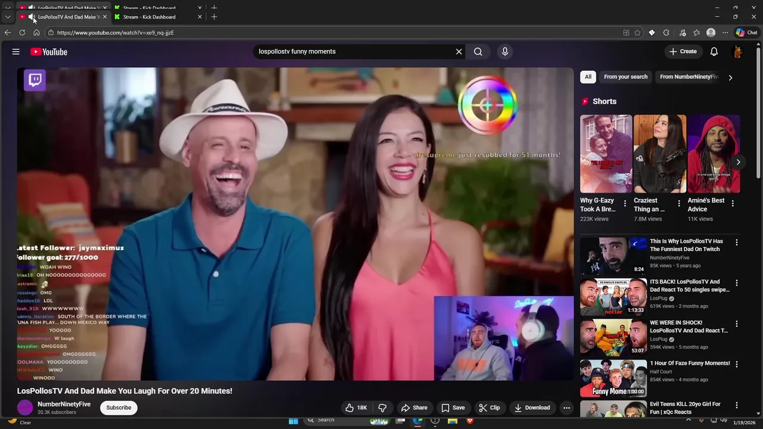This screenshot has width=763, height=429.
Task: Click the video title 'LosPollosTV And Dad Make You Laugh'
Action: 125,391
